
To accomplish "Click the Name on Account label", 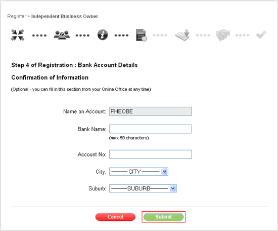I will pos(84,111).
